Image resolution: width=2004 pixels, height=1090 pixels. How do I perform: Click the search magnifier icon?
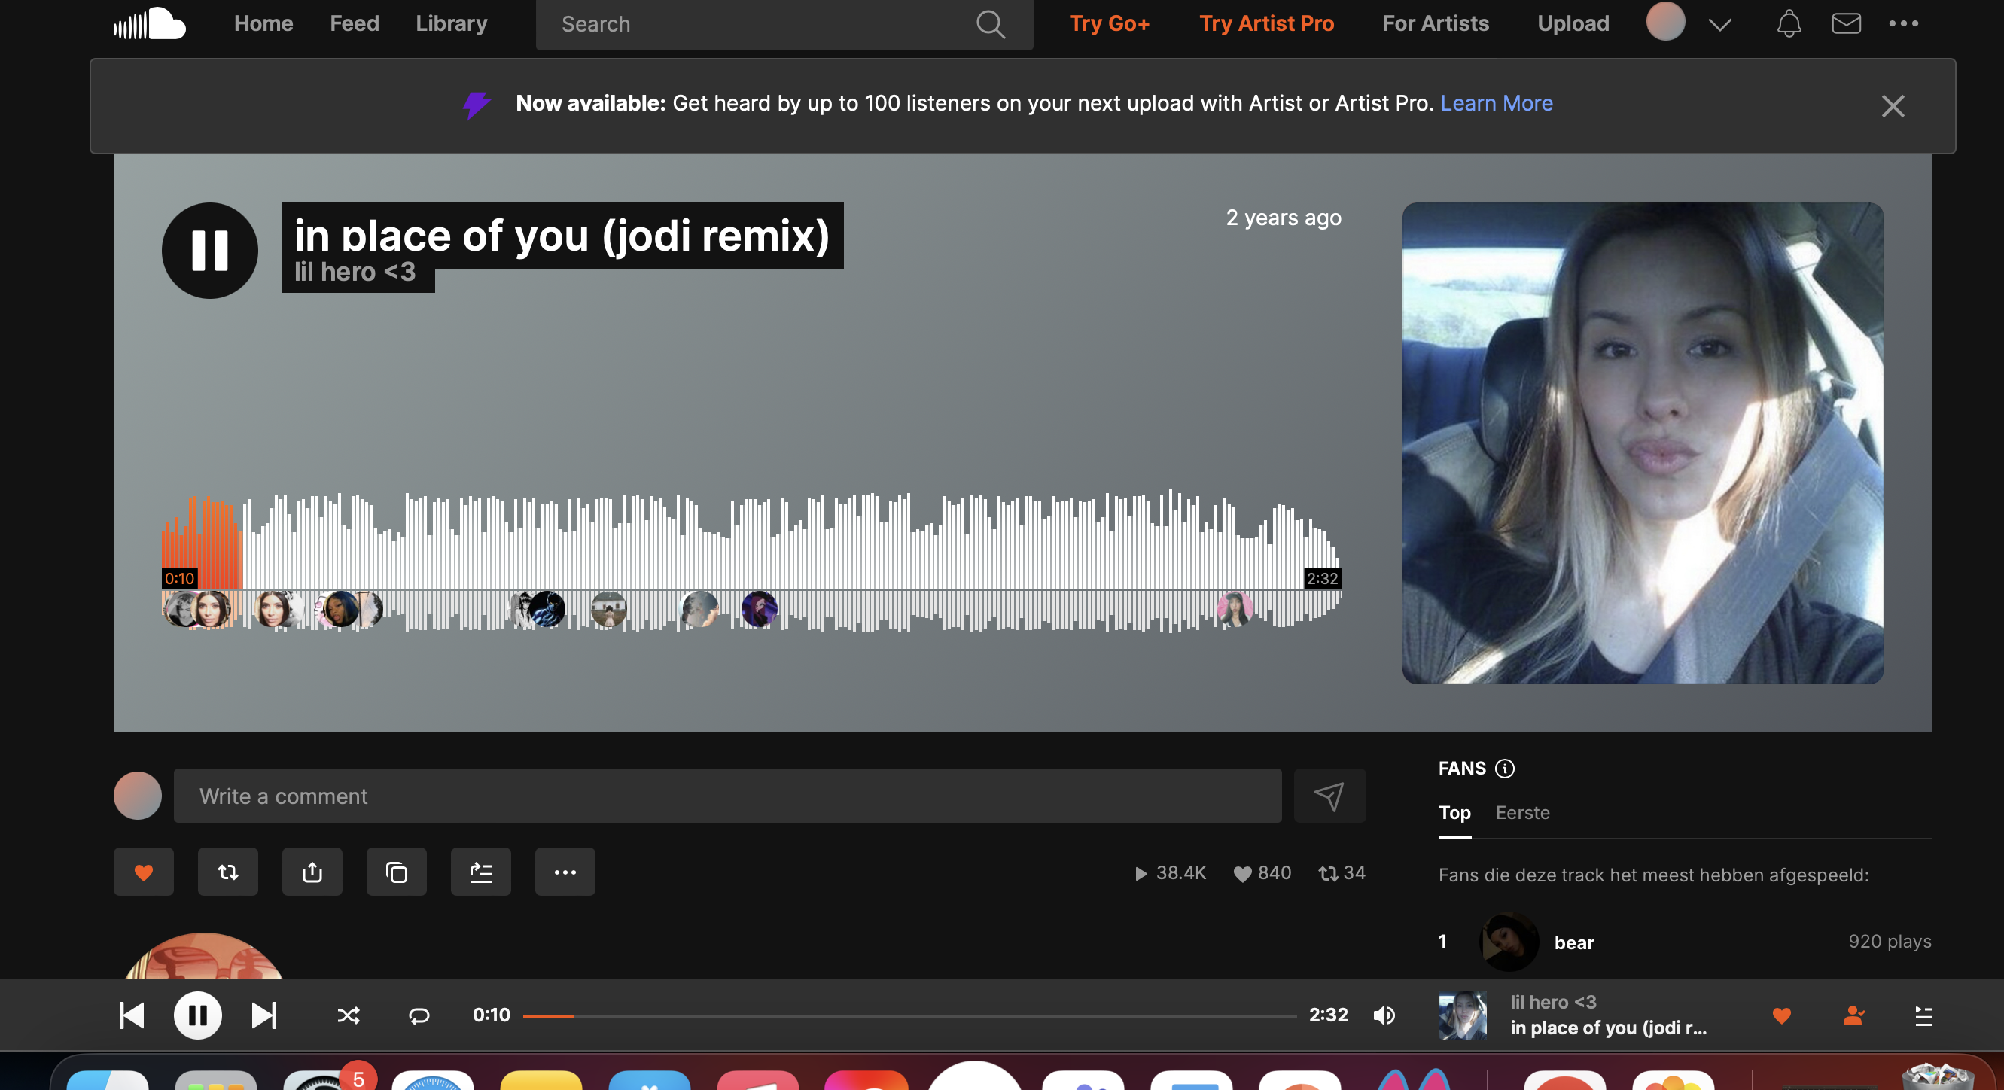[x=990, y=24]
